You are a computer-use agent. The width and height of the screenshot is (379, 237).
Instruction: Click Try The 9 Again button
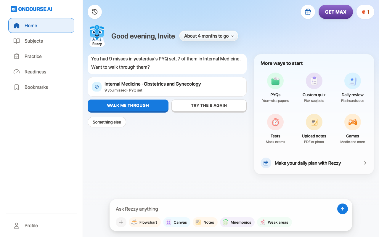[209, 105]
